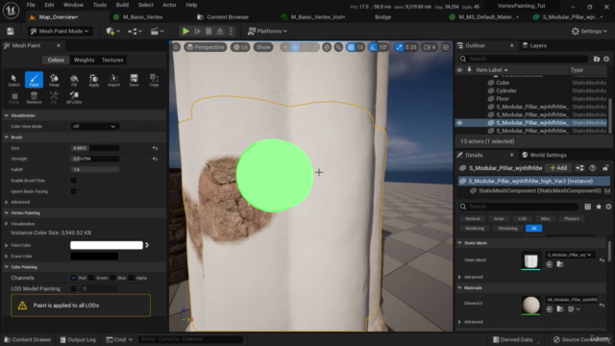Click the Add component button
Image resolution: width=615 pixels, height=346 pixels.
(x=558, y=168)
